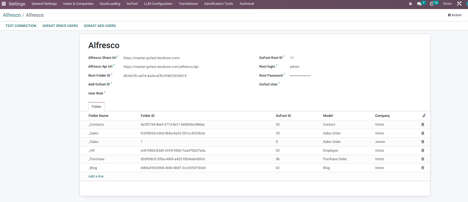Click folder ID starting with de3f279d
The height and width of the screenshot is (202, 468).
point(173,124)
